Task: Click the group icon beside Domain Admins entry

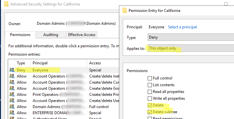Action: tap(12, 106)
